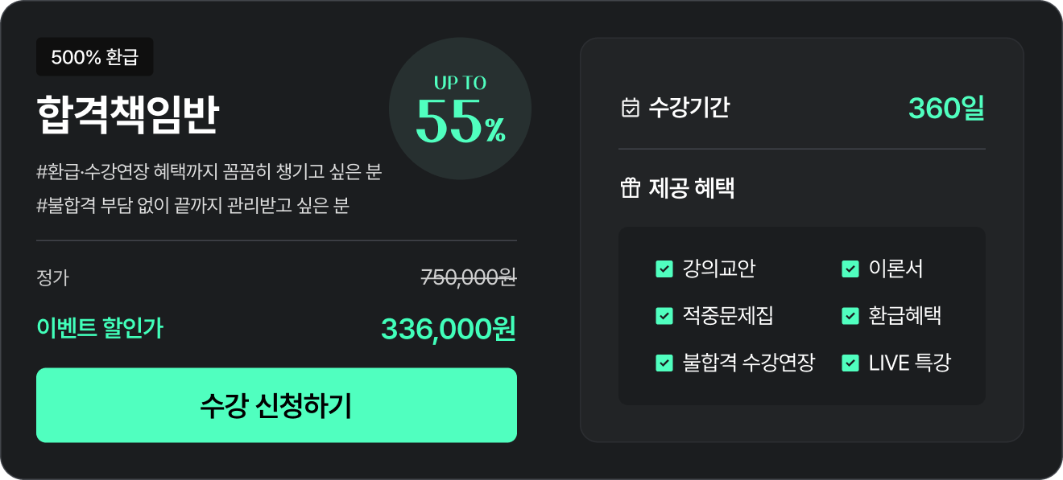The width and height of the screenshot is (1063, 480).
Task: Toggle the 적중문제집 checkbox
Action: 664,316
